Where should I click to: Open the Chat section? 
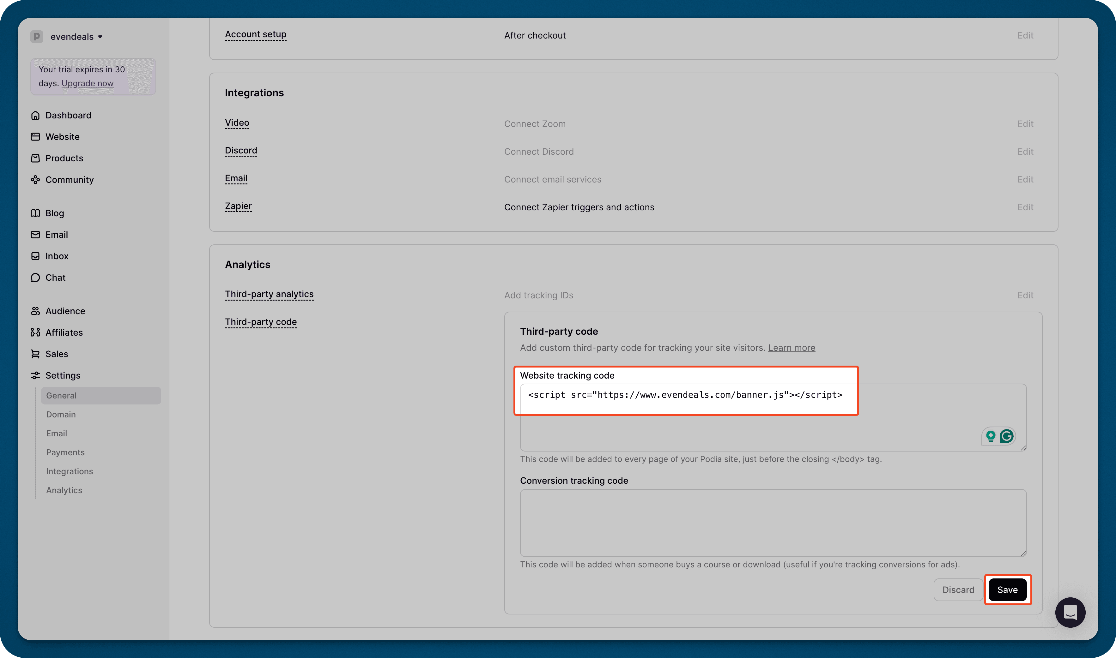55,278
